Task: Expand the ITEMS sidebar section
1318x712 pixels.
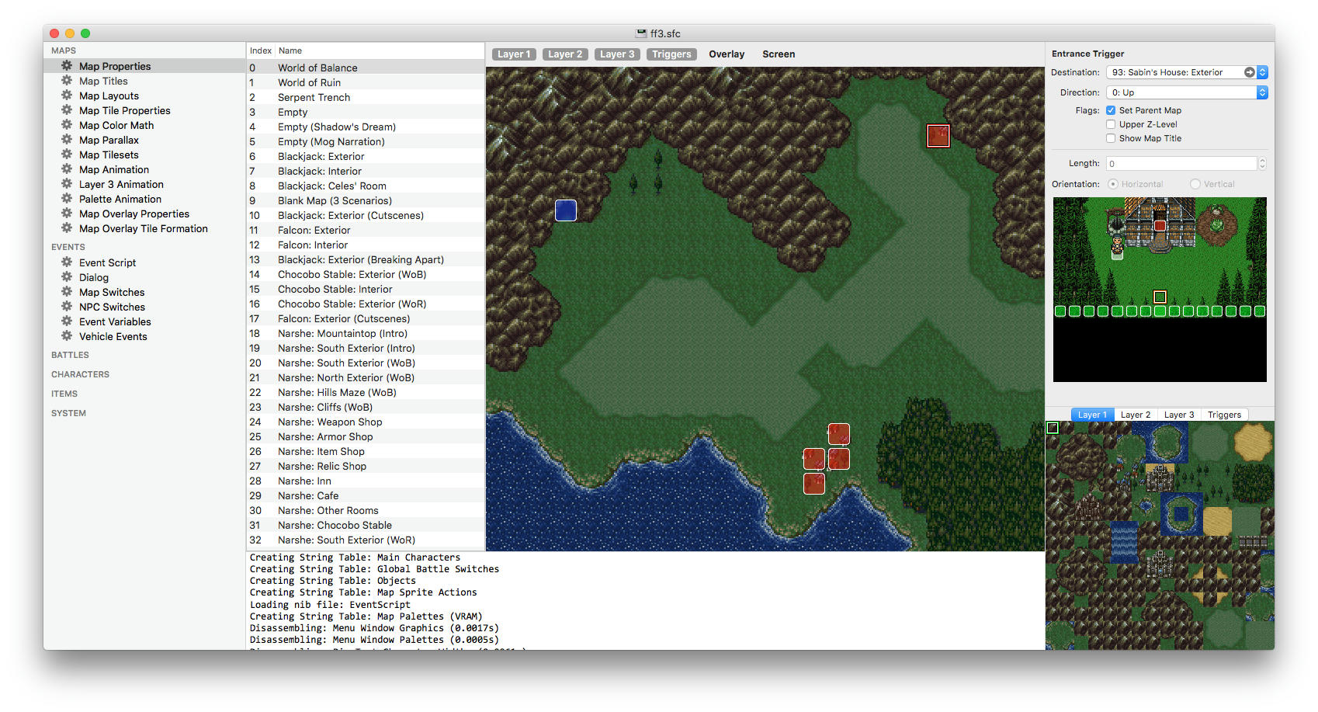Action: tap(64, 394)
